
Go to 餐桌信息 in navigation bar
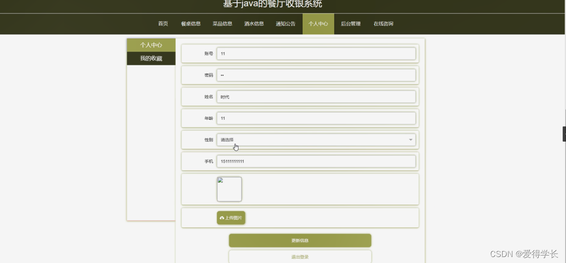click(x=191, y=24)
